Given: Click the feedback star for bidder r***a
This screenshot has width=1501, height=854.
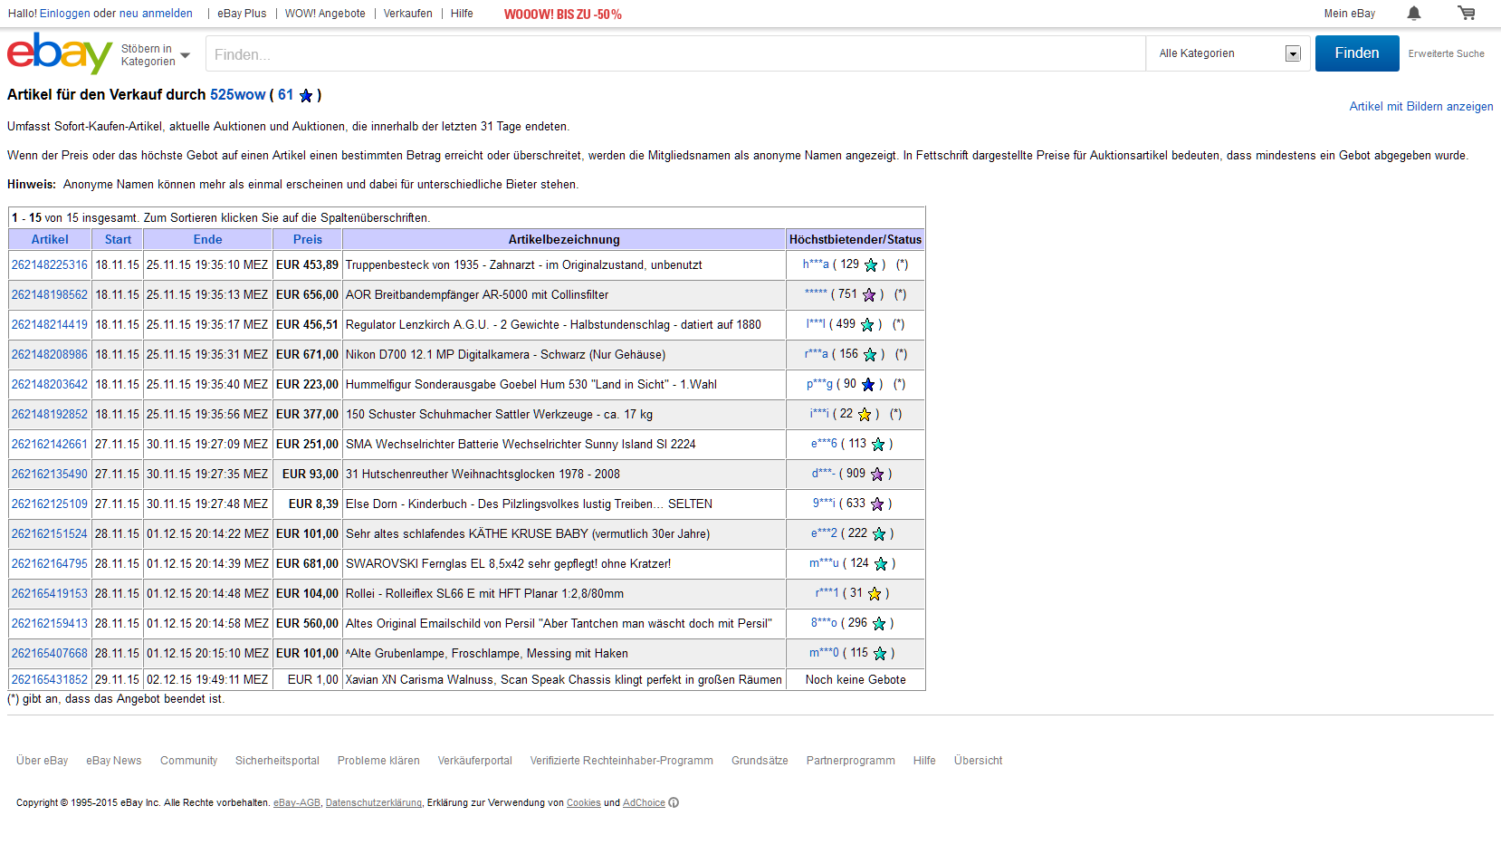Looking at the screenshot, I should [x=870, y=355].
